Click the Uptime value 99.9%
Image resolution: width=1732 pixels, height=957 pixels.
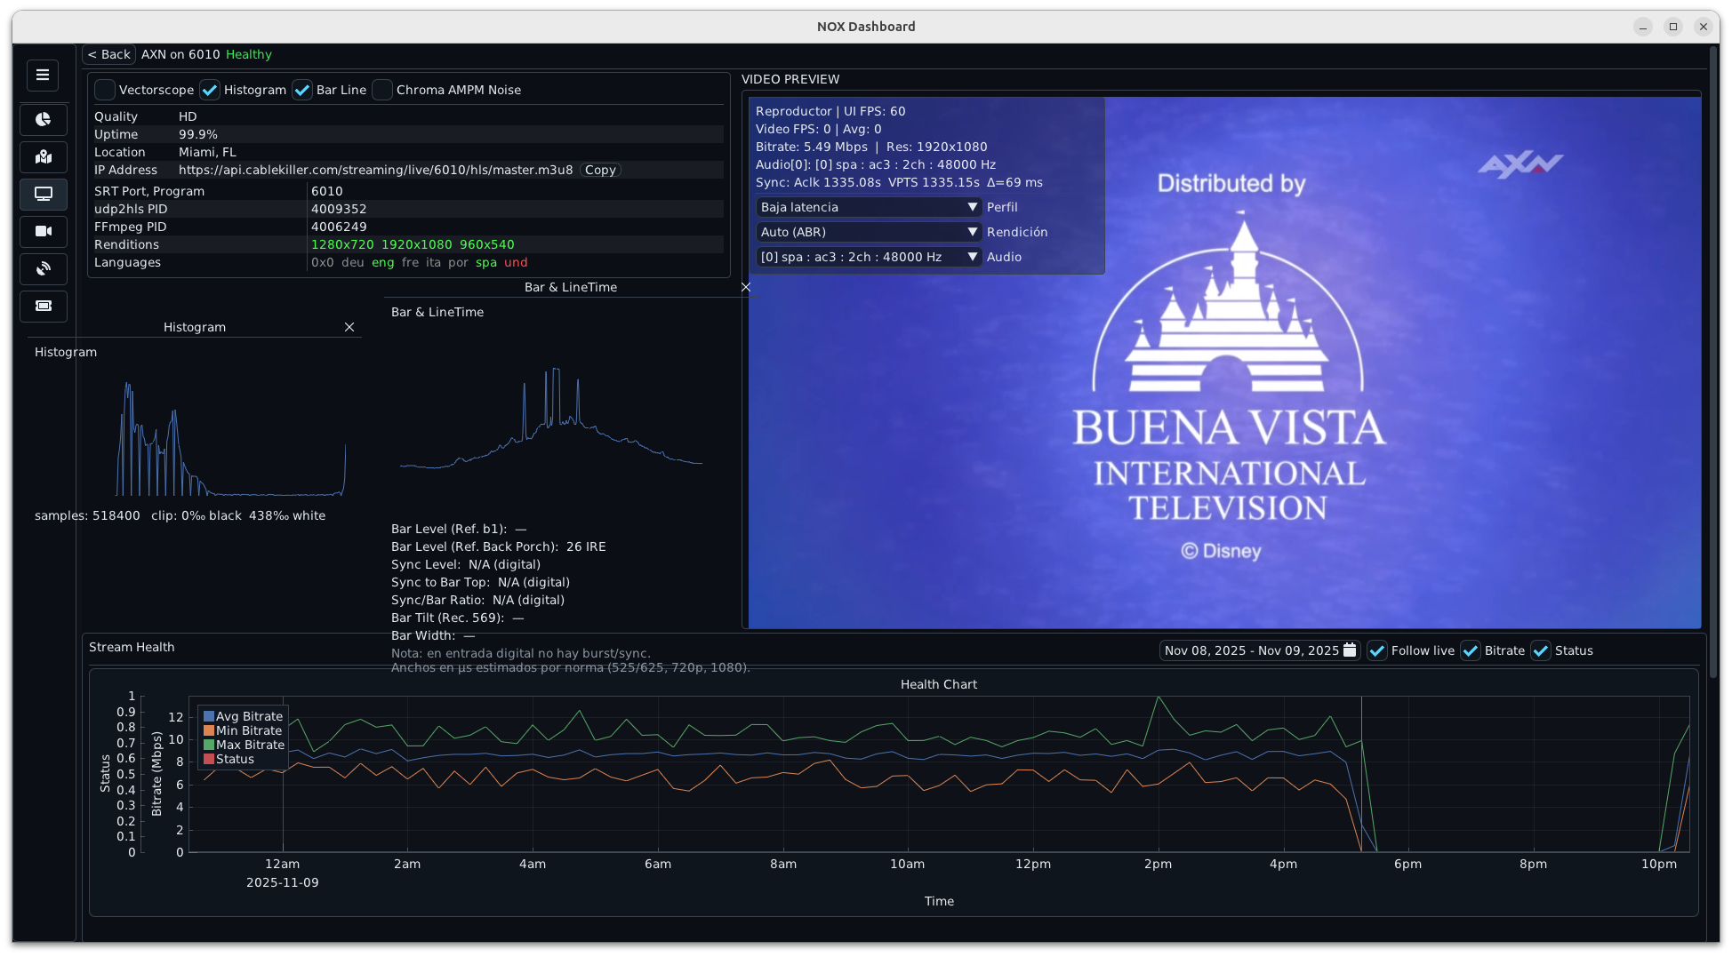click(198, 134)
